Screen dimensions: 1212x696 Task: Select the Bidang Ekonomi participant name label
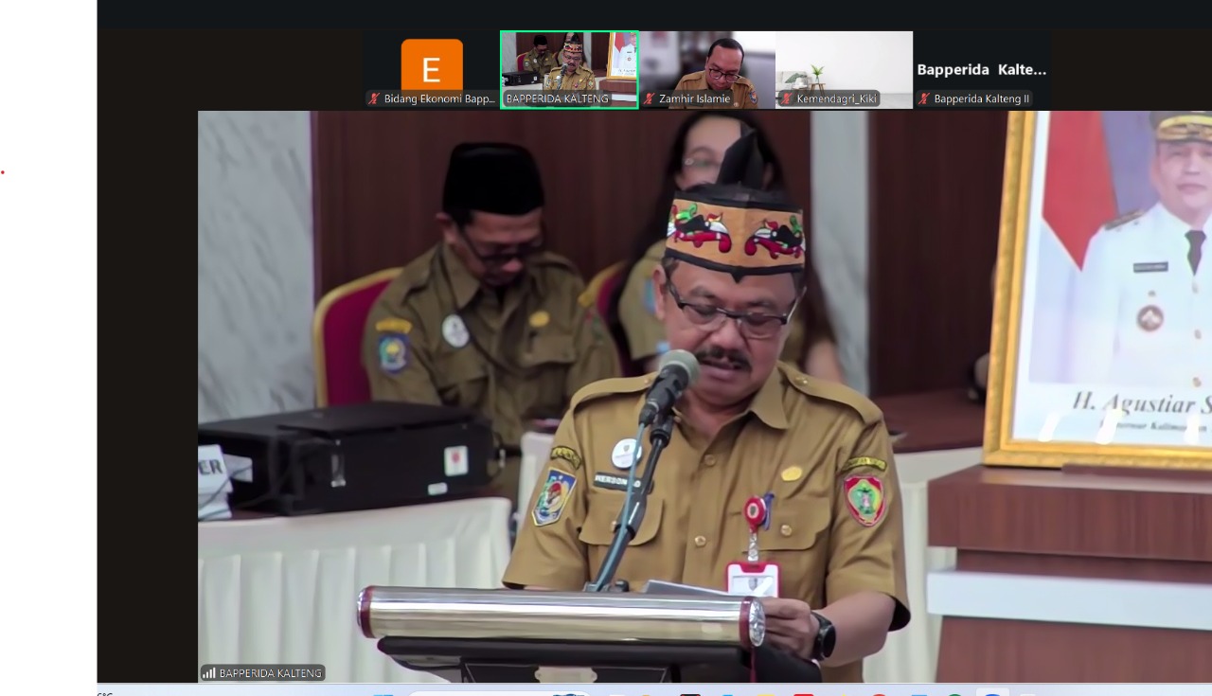click(439, 98)
